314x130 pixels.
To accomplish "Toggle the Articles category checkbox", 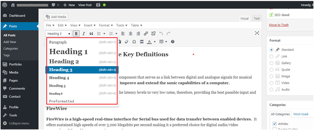I will pyautogui.click(x=274, y=124).
